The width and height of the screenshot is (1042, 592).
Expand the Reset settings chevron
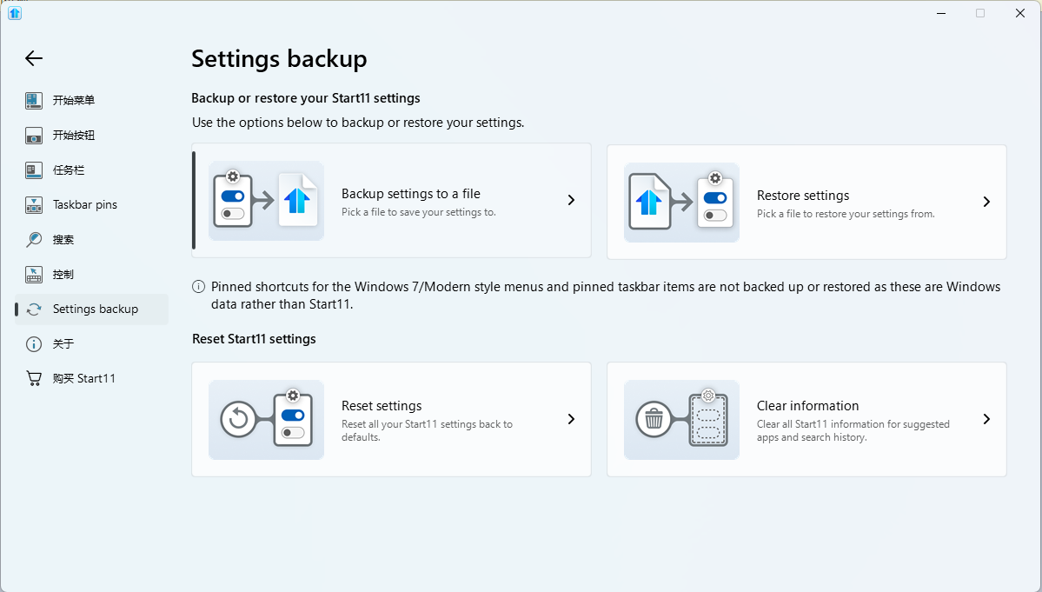[x=571, y=419]
